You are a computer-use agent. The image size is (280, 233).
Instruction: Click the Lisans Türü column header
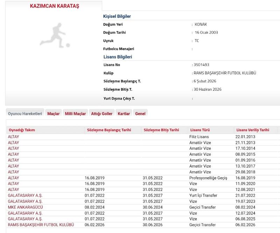coord(199,130)
